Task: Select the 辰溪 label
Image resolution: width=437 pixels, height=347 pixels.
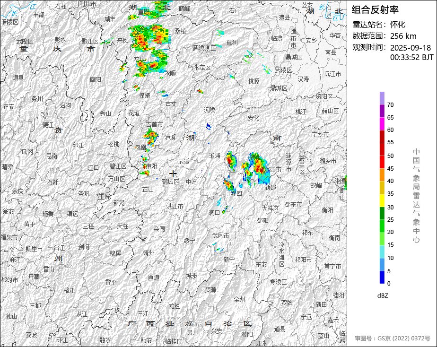Action: (184, 161)
